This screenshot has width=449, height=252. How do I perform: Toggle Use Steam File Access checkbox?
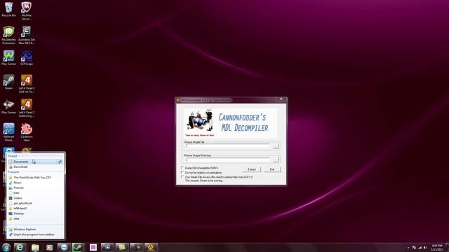pyautogui.click(x=182, y=177)
